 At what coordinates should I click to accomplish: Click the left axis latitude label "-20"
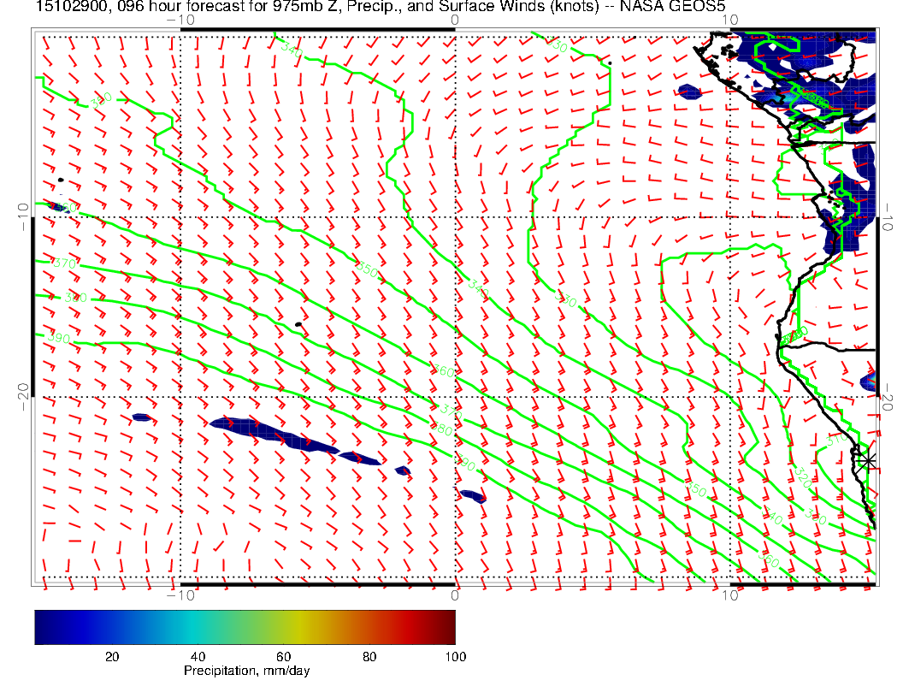pyautogui.click(x=23, y=398)
